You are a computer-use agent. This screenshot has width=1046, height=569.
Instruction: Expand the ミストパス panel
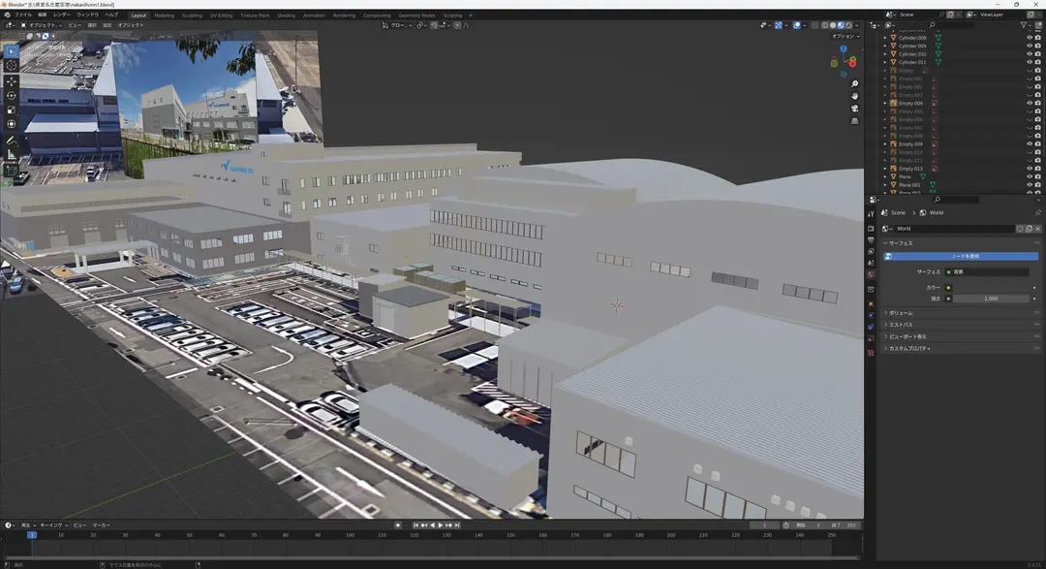pos(901,325)
